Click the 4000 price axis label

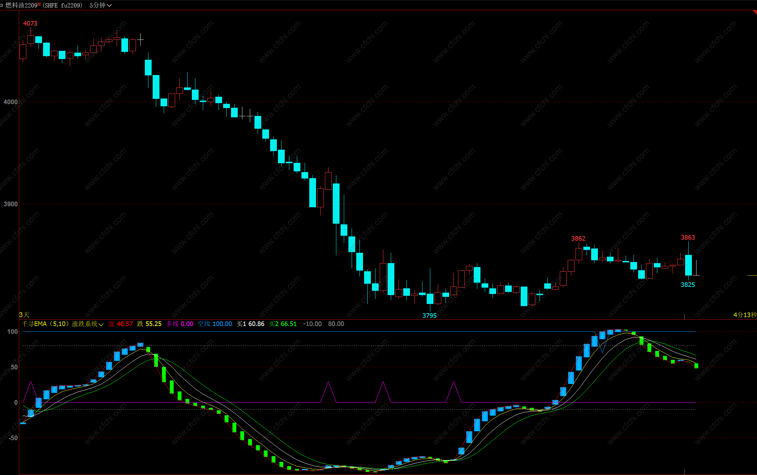pyautogui.click(x=11, y=102)
